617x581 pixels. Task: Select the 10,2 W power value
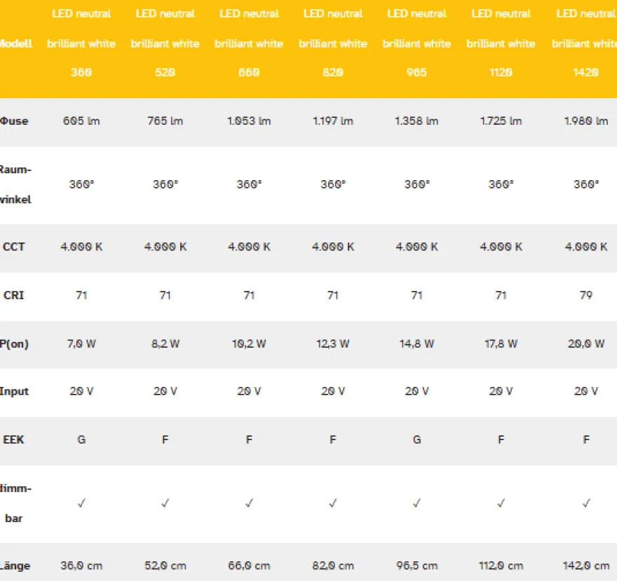pyautogui.click(x=249, y=344)
